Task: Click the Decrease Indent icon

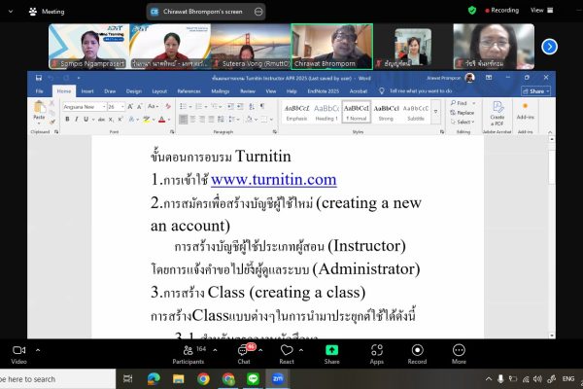Action: pos(230,106)
